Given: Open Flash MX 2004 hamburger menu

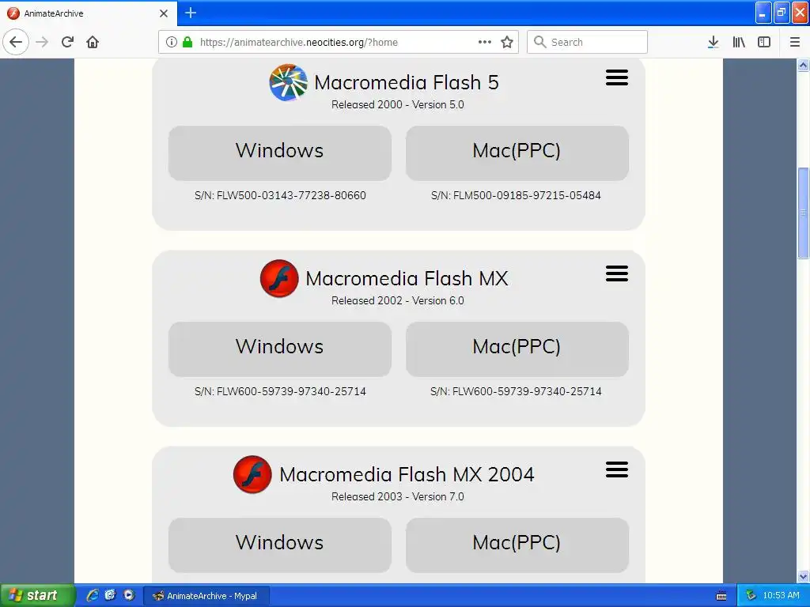Looking at the screenshot, I should coord(617,469).
